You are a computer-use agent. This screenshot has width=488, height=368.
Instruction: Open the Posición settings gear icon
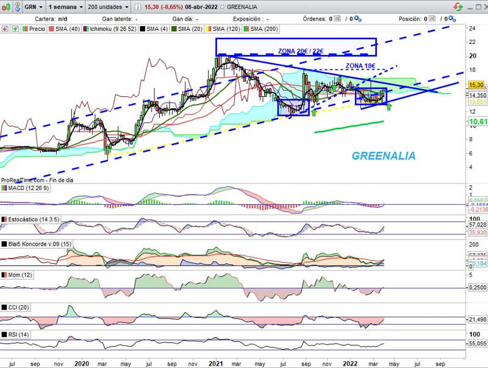[452, 19]
